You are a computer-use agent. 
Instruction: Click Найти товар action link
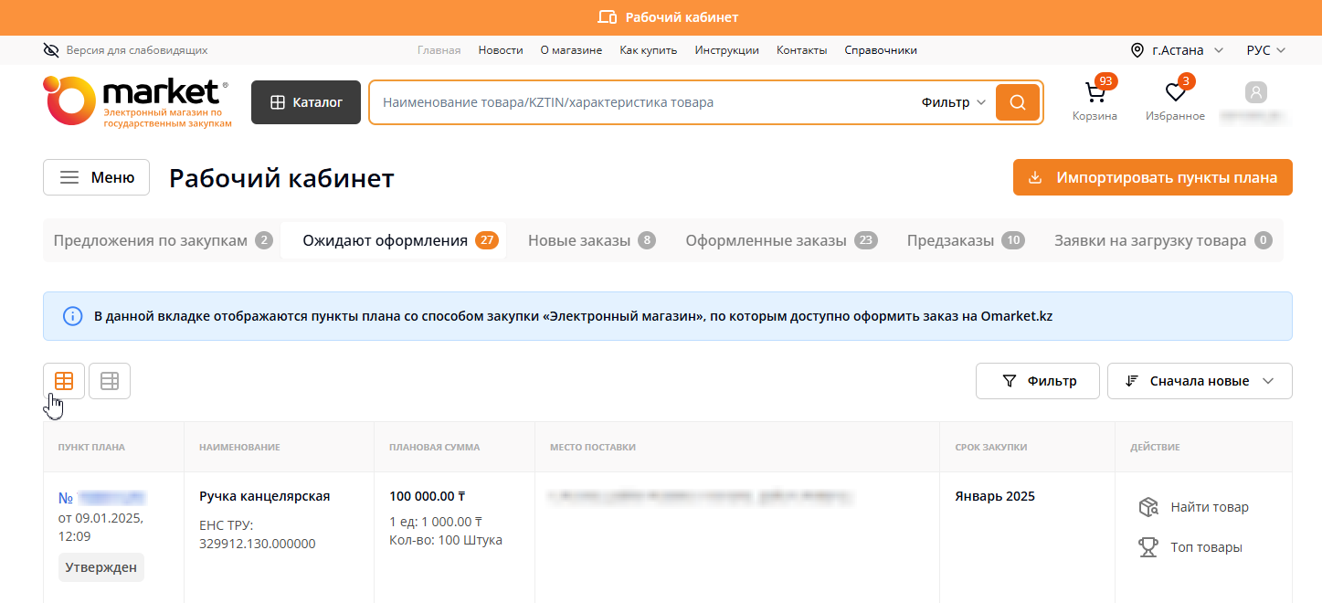tap(1209, 507)
